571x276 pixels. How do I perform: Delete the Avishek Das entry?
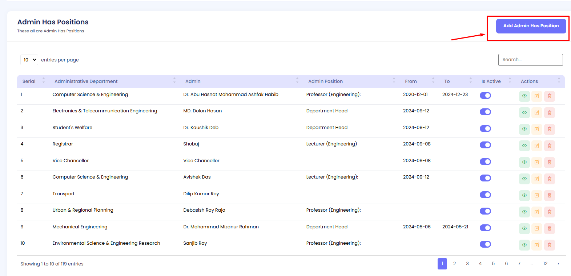(x=549, y=179)
